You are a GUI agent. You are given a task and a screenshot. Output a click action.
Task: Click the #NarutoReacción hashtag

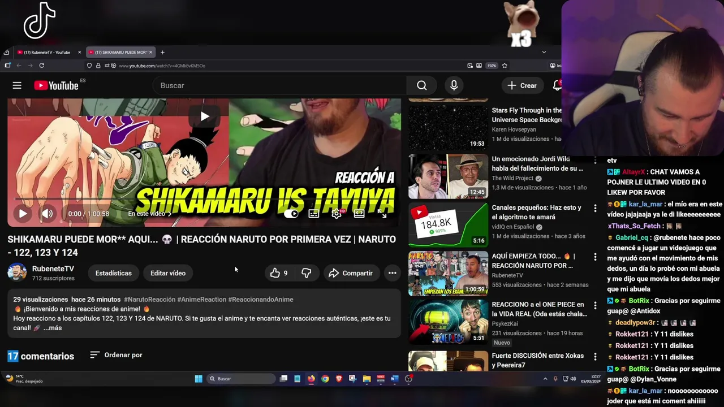coord(149,300)
